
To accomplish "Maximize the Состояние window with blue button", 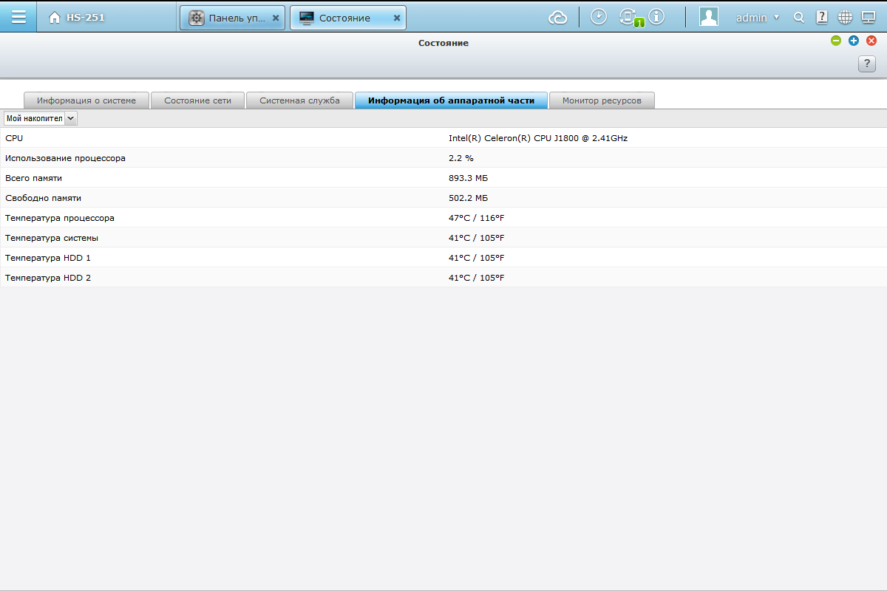I will pyautogui.click(x=854, y=41).
